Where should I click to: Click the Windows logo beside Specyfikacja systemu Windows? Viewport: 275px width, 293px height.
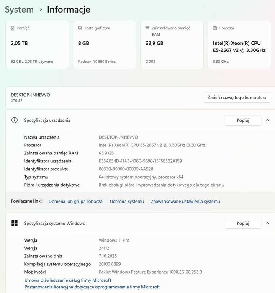coord(15,223)
